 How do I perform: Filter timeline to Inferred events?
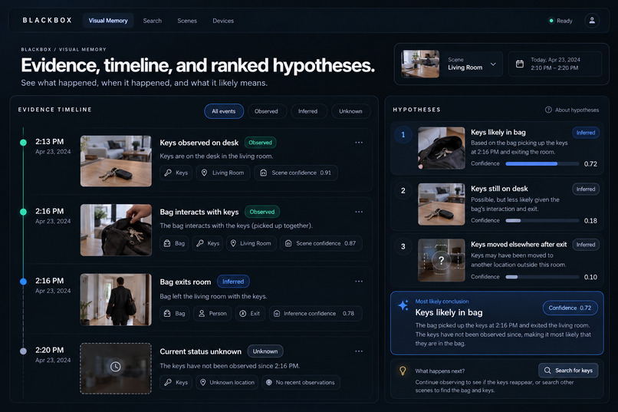[307, 111]
